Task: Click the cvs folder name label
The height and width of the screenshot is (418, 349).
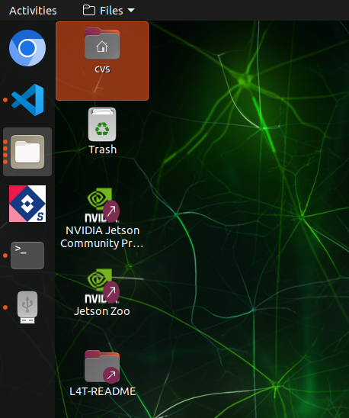Action: click(102, 69)
